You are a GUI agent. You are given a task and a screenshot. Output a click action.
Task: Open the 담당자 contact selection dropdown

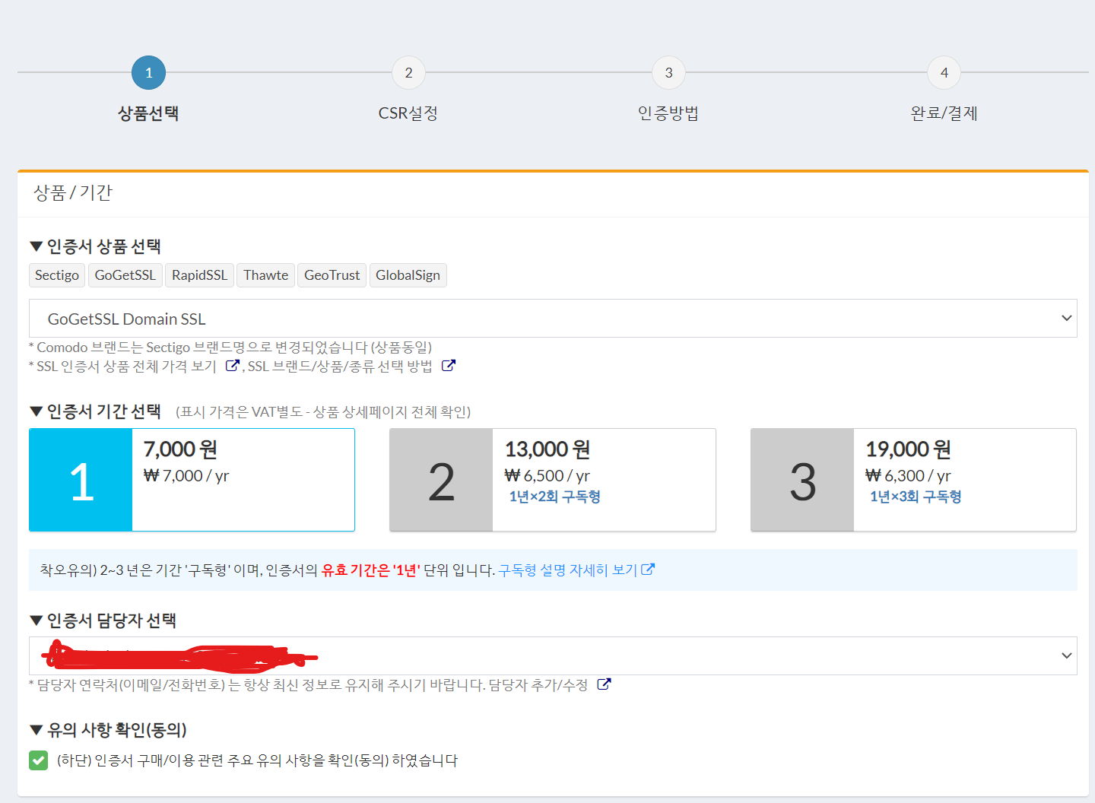click(553, 655)
